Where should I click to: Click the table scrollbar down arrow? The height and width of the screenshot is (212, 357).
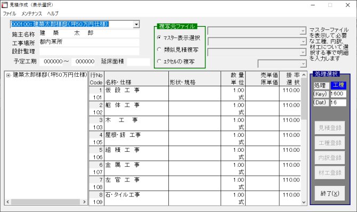click(x=304, y=202)
